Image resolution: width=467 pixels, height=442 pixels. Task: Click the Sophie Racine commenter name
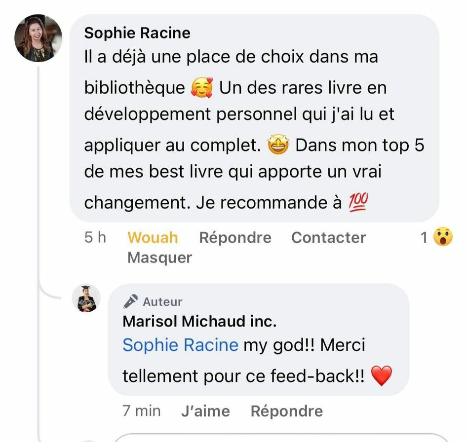pyautogui.click(x=137, y=33)
